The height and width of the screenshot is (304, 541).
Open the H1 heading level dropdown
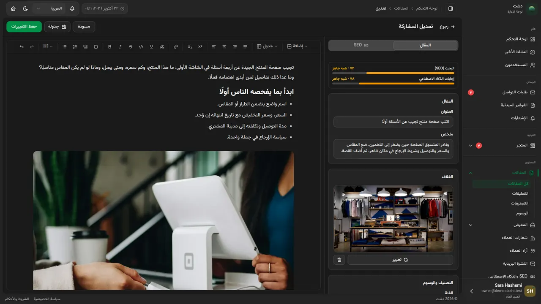pos(48,46)
